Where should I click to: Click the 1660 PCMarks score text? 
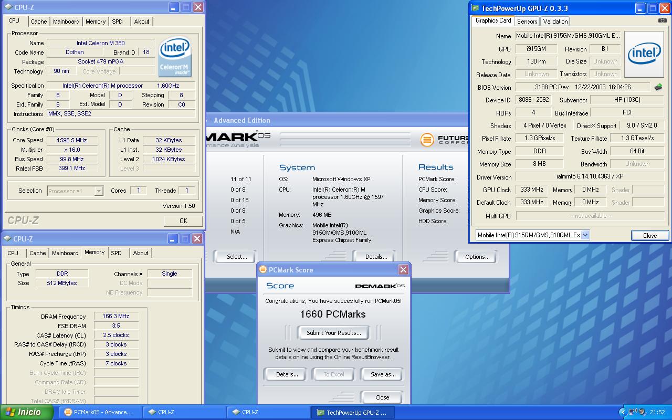333,314
